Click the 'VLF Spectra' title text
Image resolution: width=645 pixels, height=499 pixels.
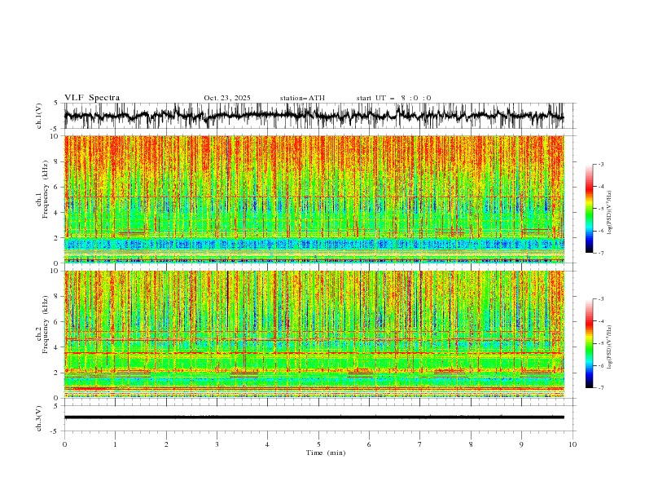pos(92,98)
